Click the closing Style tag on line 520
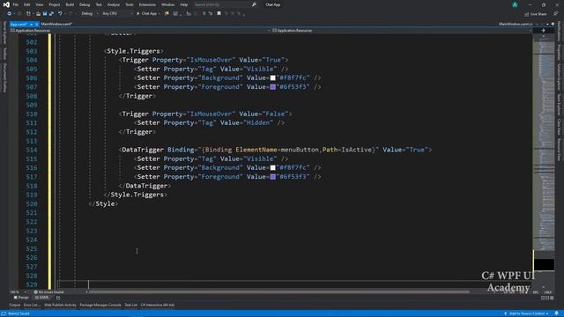Image resolution: width=564 pixels, height=317 pixels. 103,203
